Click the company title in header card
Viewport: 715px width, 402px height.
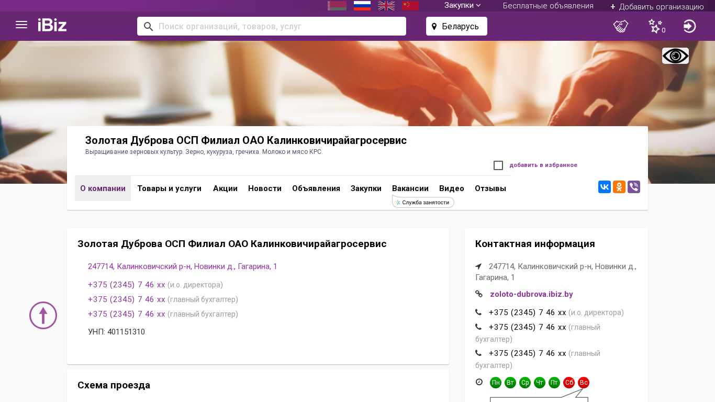[246, 140]
